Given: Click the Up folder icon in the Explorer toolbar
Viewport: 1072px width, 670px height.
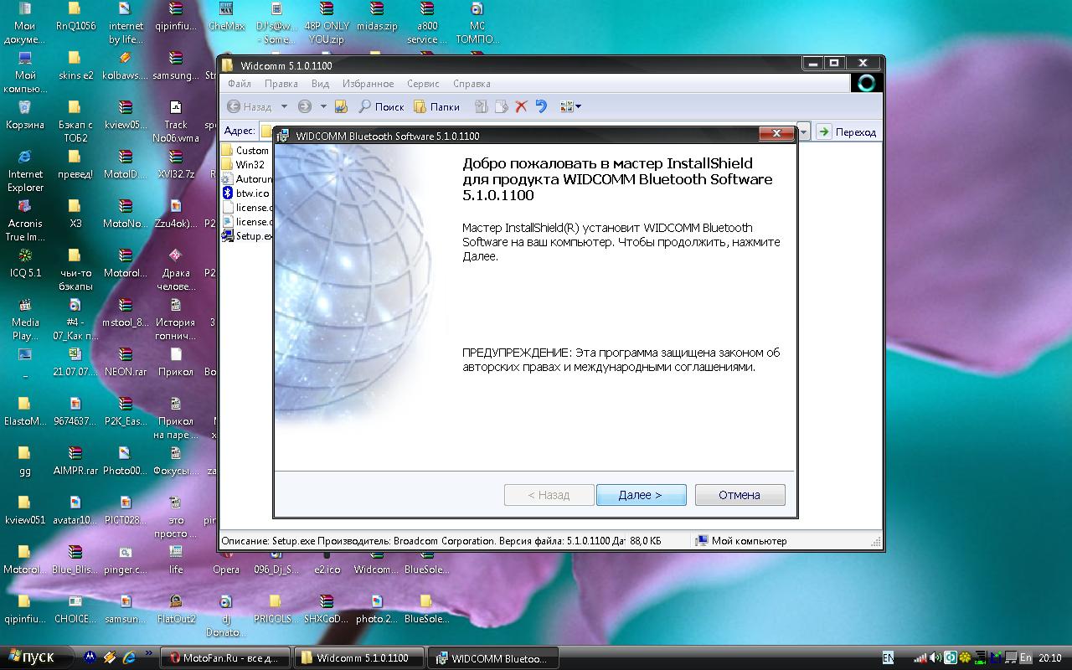Looking at the screenshot, I should point(341,106).
